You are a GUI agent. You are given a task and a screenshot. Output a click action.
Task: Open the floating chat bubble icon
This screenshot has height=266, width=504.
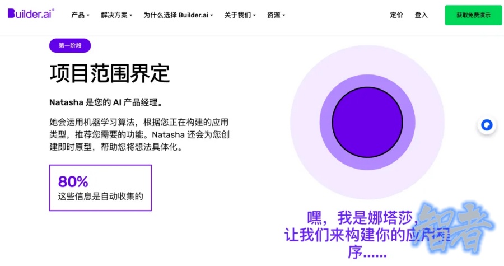[487, 125]
